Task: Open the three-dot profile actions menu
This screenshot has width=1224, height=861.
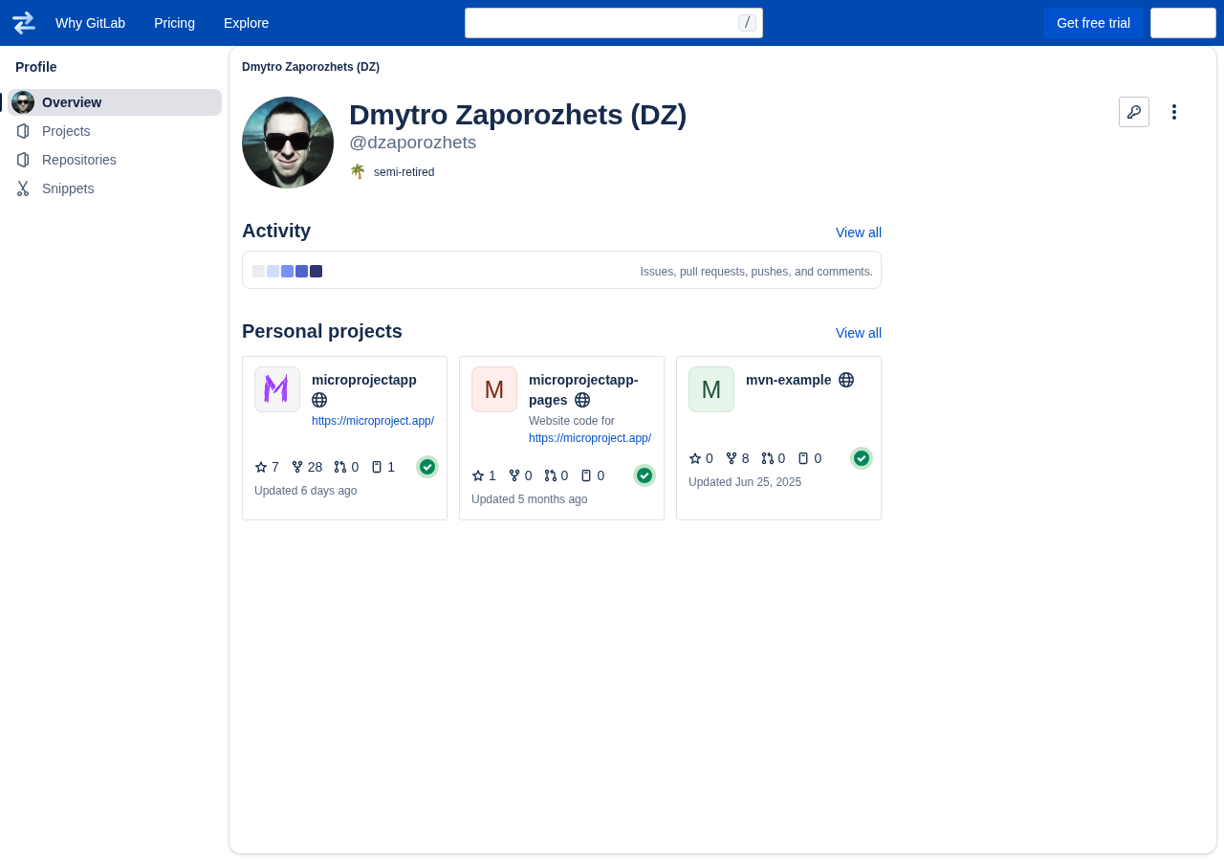Action: (1174, 112)
